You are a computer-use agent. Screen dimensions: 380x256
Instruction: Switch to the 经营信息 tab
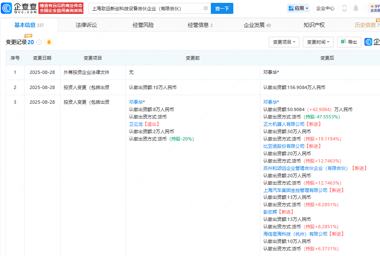click(x=200, y=25)
